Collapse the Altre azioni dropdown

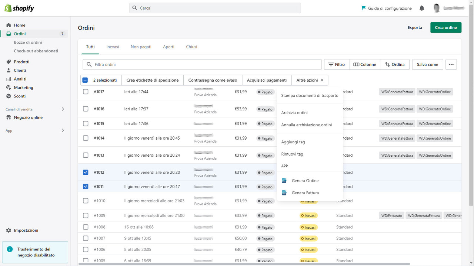310,80
